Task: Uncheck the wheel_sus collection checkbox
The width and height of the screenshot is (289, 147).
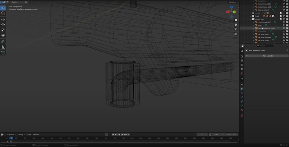Action: [281, 19]
